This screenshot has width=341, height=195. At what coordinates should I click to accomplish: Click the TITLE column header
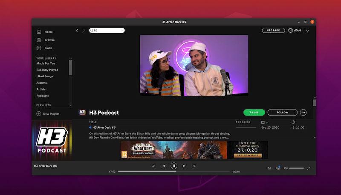point(93,122)
